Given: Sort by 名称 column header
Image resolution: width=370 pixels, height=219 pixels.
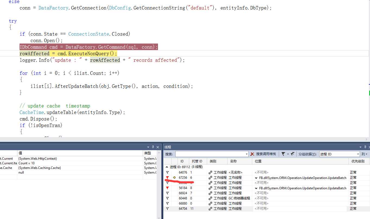Looking at the screenshot, I should pos(240,161).
